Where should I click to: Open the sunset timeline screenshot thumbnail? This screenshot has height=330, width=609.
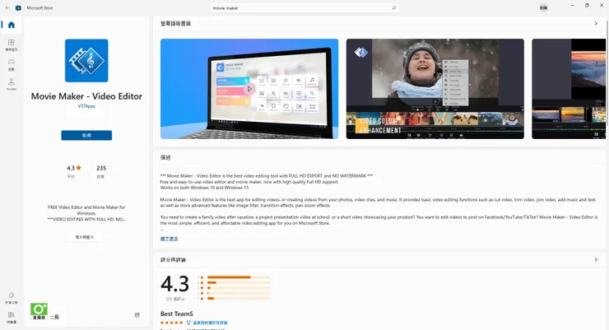click(x=569, y=89)
